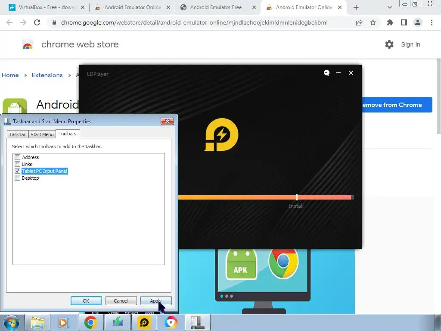Close Taskbar and Start Menu Properties dialog

pos(167,121)
